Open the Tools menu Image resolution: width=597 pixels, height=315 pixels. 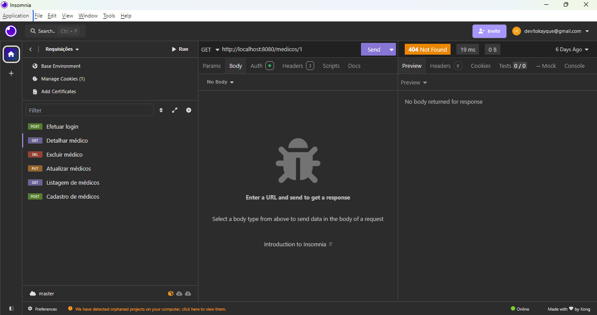[x=109, y=16]
